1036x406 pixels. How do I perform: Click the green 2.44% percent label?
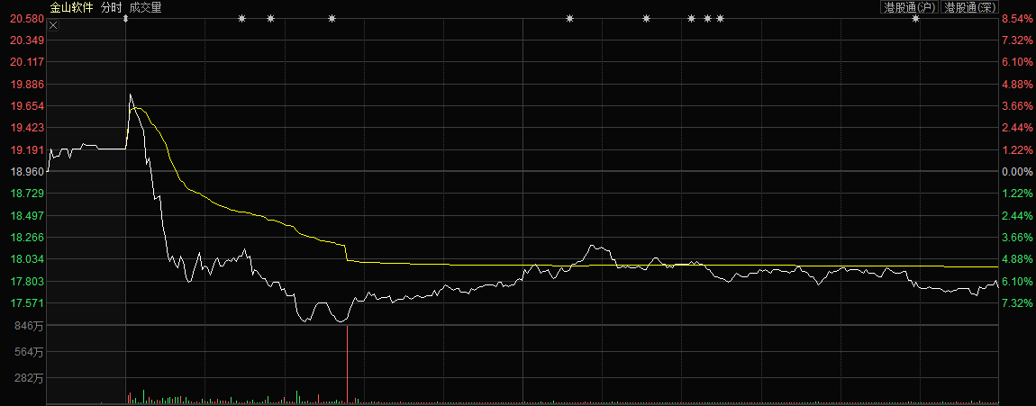tap(1017, 216)
